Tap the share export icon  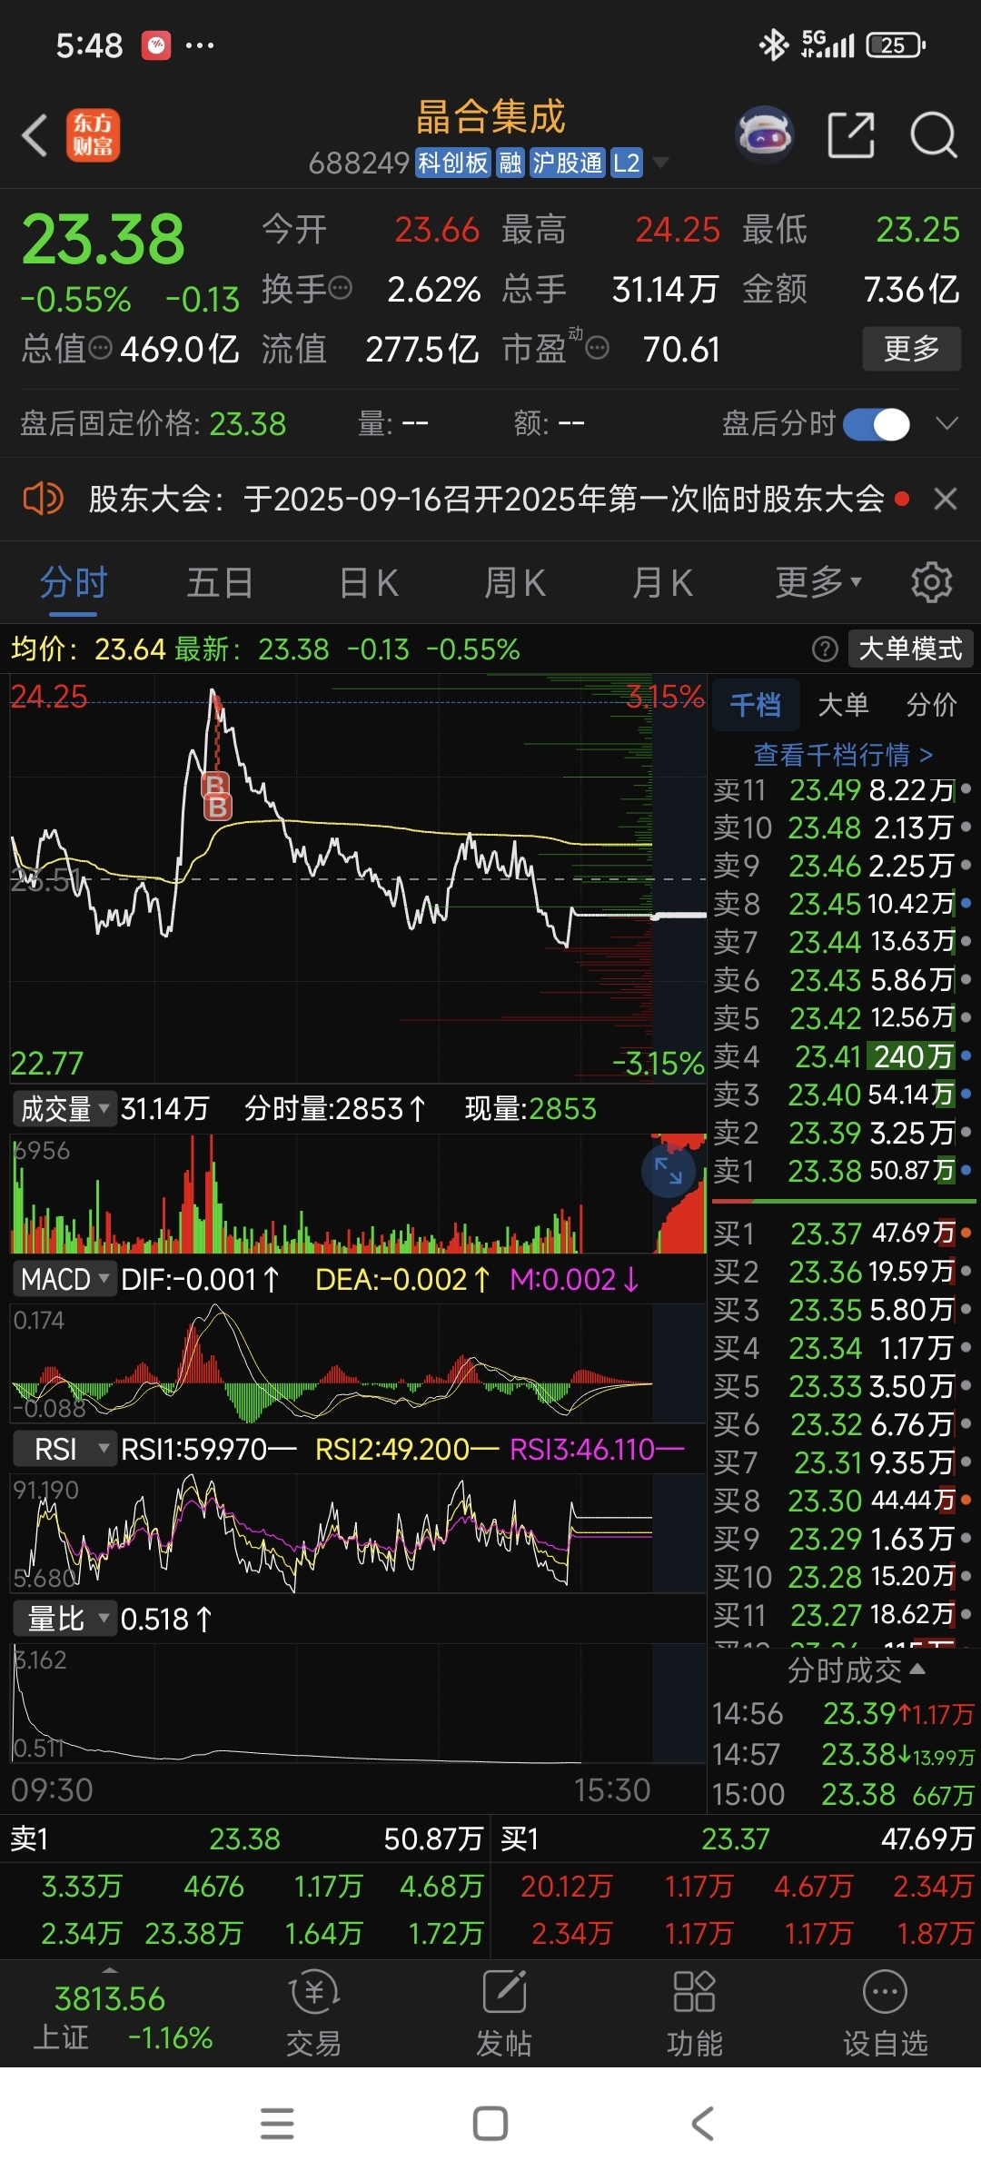[852, 135]
